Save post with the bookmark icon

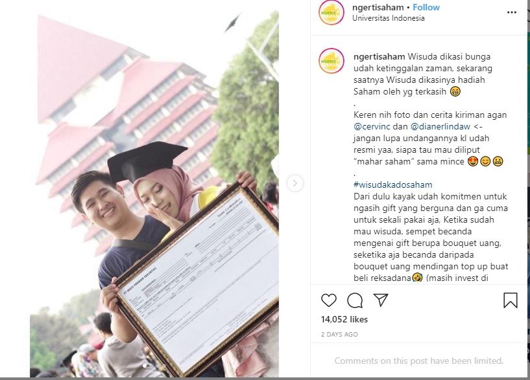pyautogui.click(x=510, y=300)
